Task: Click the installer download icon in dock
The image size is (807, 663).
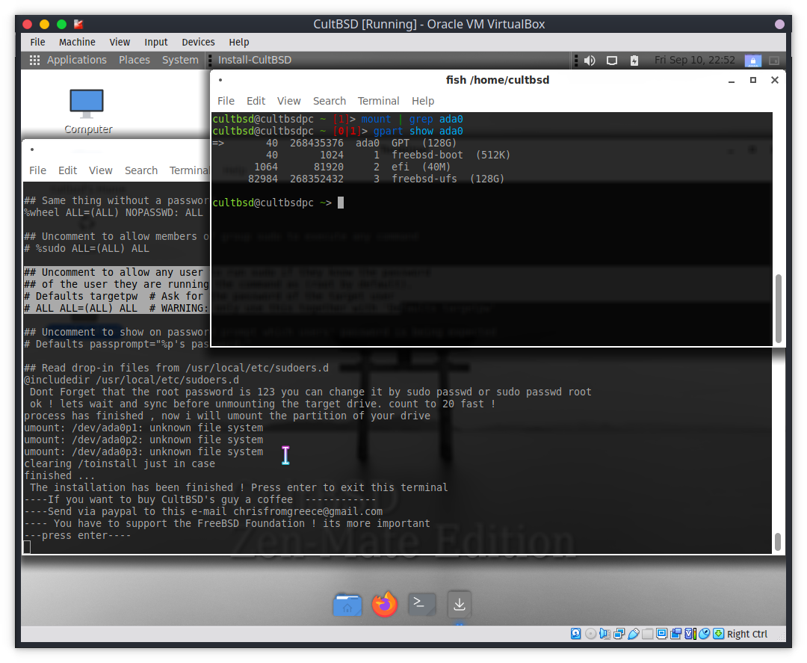Action: coord(460,604)
